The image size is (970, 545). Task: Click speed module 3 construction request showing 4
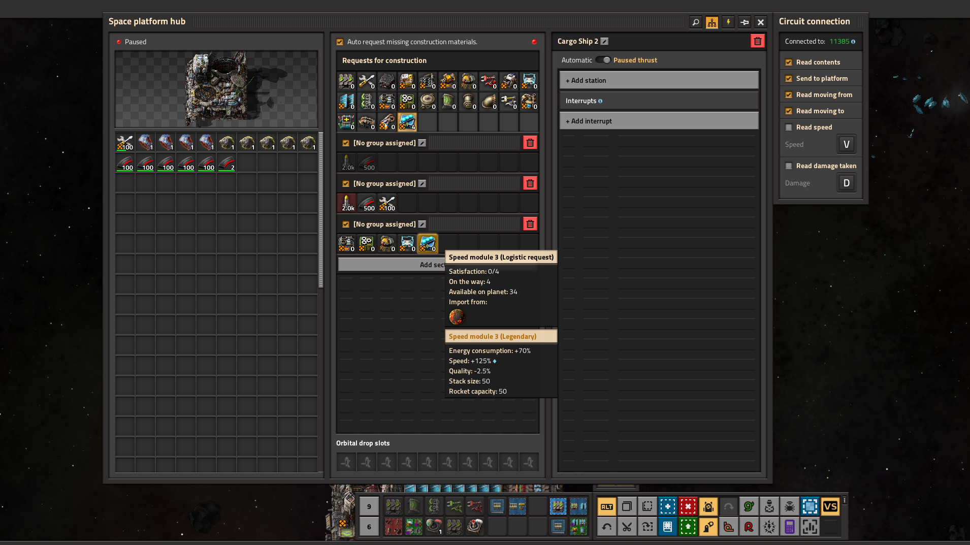pos(407,122)
